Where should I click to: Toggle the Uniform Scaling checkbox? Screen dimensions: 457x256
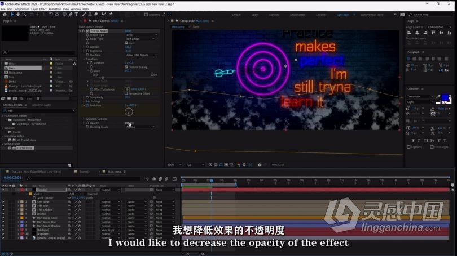pyautogui.click(x=126, y=67)
